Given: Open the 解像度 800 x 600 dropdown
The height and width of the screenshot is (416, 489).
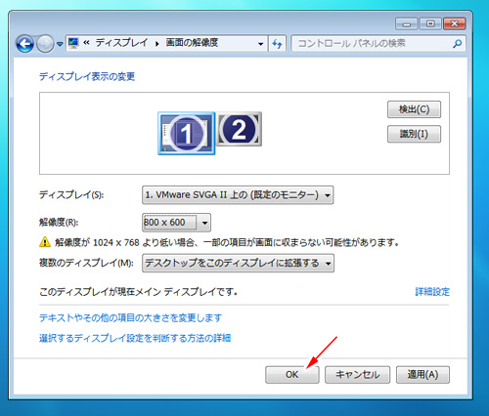Looking at the screenshot, I should [x=176, y=223].
